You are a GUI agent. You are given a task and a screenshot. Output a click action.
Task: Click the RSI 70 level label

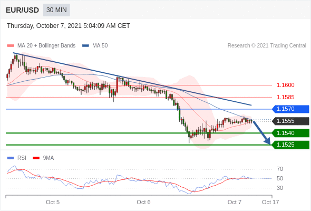[x=280, y=169]
